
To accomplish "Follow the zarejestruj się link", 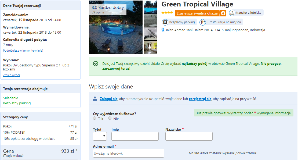I will point(200,99).
